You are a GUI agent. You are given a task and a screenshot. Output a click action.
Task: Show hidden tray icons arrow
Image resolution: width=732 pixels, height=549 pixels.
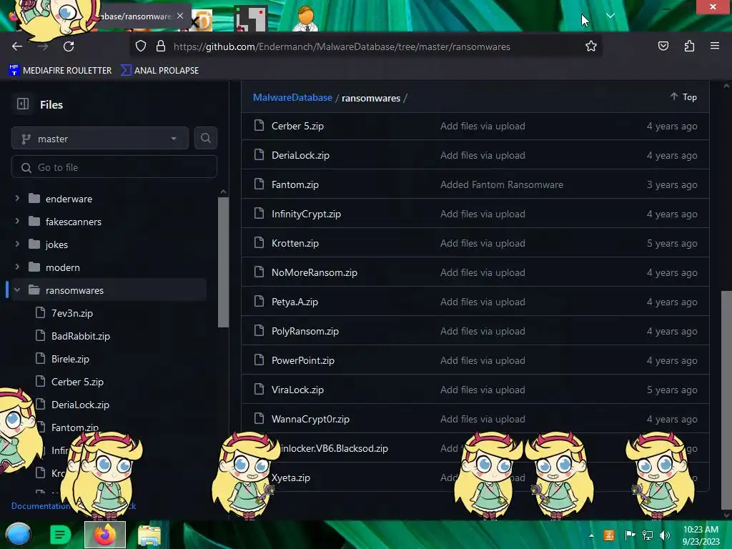click(591, 536)
